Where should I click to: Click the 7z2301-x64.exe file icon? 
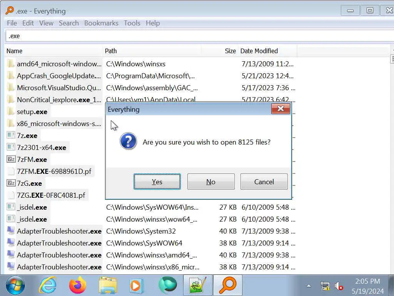point(10,147)
